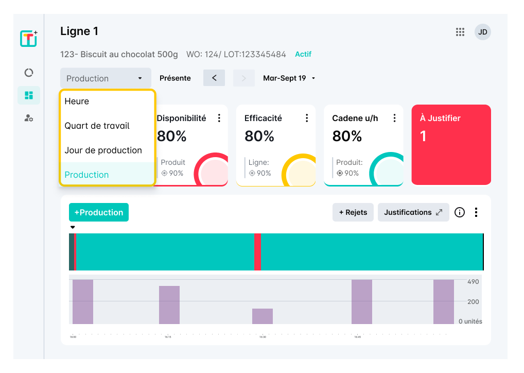
Task: Open Cadene u/h card options menu
Action: (x=395, y=118)
